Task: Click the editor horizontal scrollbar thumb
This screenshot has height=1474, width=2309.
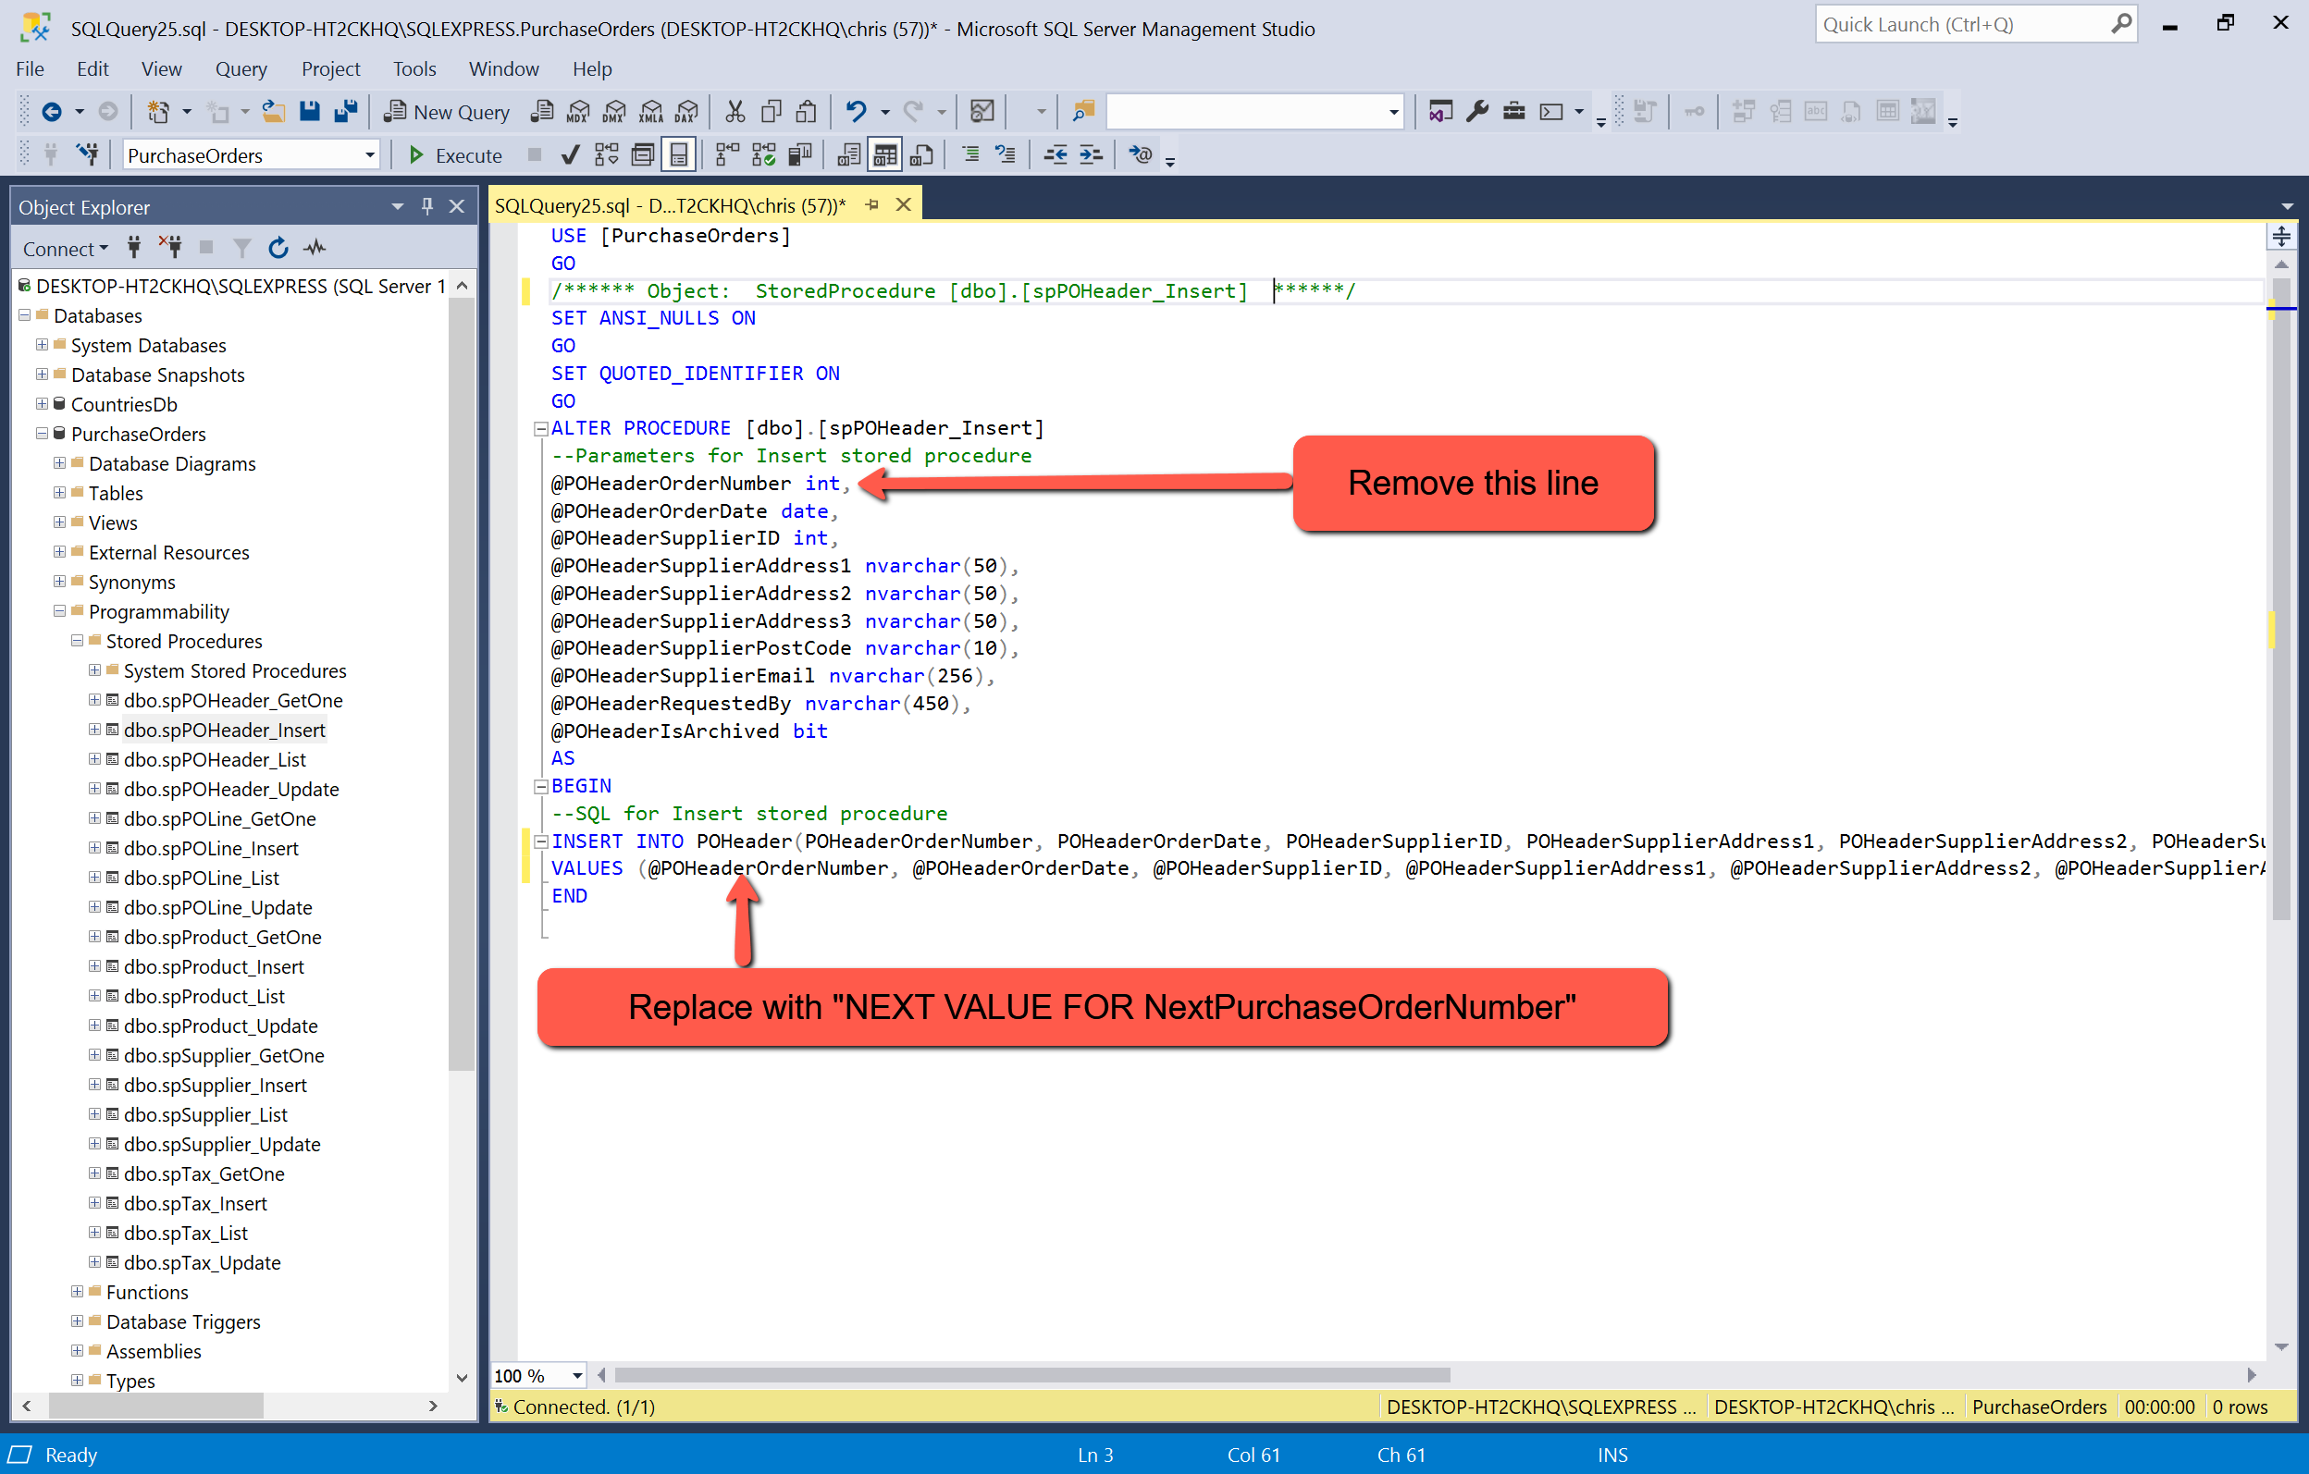Action: click(x=1031, y=1375)
